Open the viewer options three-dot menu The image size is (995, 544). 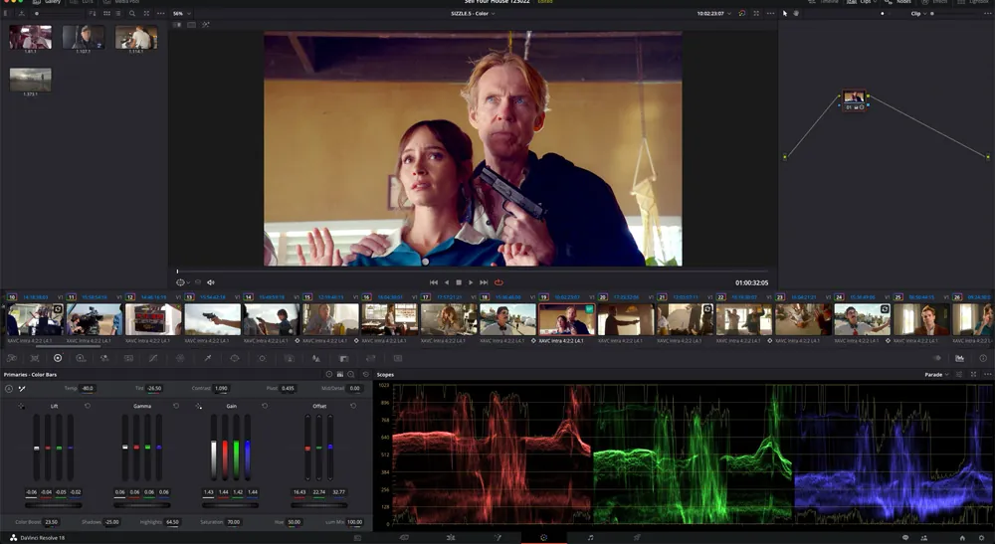(x=770, y=13)
